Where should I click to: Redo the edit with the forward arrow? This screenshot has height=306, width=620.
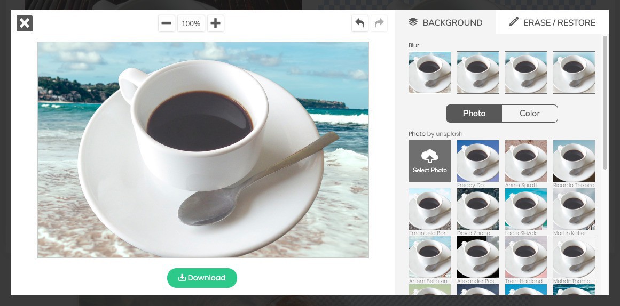click(379, 23)
